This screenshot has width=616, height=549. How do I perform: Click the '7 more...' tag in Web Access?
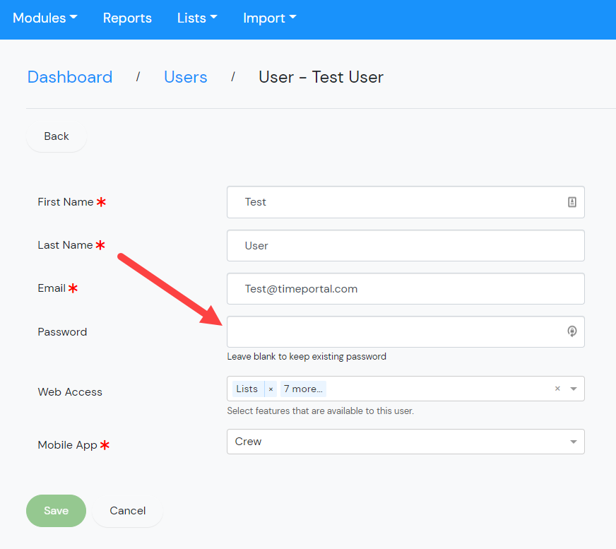coord(303,389)
